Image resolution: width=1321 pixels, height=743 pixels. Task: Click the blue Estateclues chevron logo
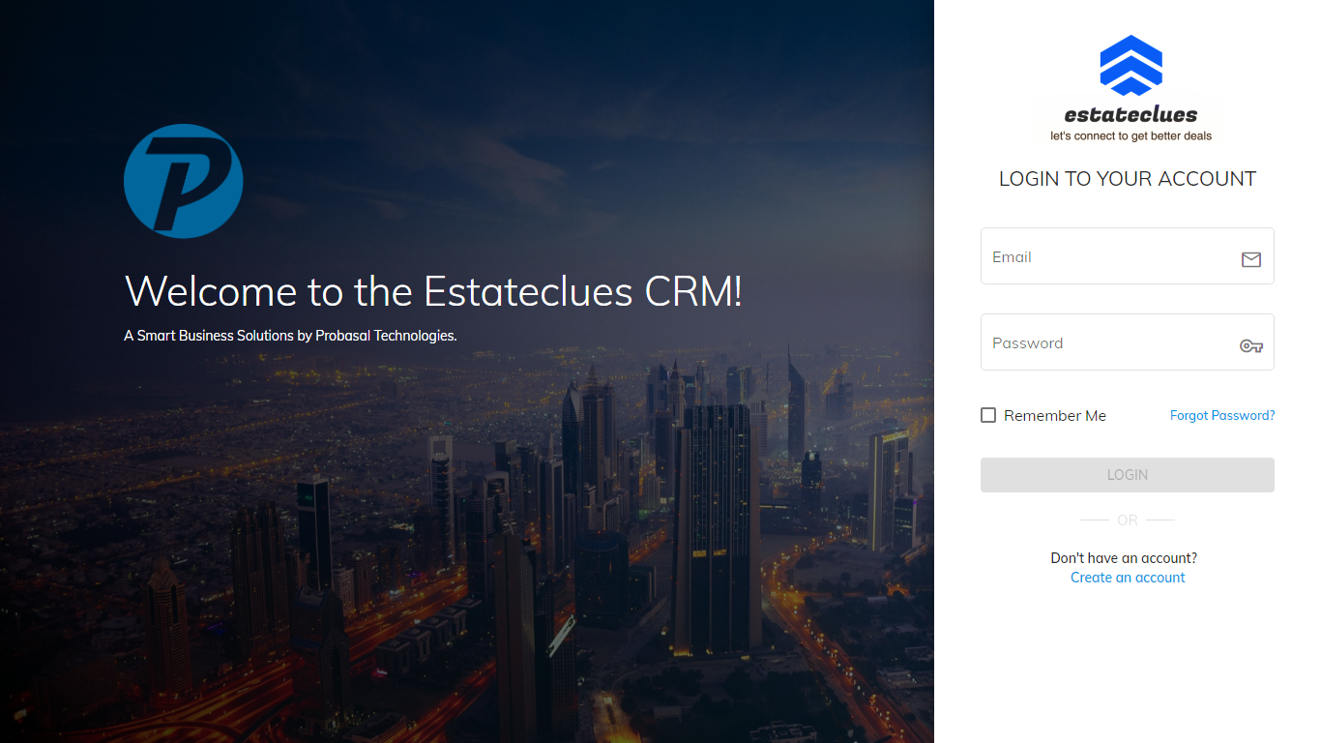(x=1130, y=65)
